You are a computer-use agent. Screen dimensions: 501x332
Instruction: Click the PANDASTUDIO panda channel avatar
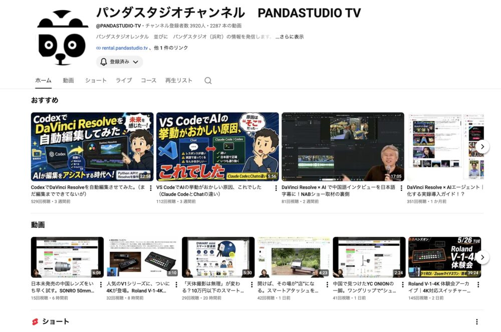[63, 38]
